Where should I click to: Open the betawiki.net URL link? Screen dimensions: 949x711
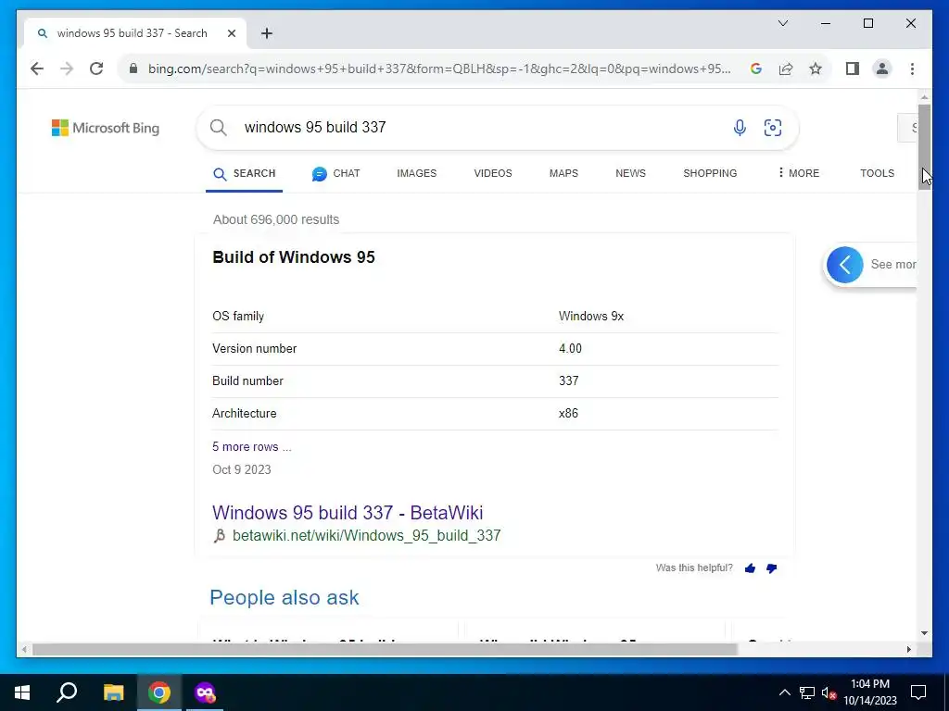tap(366, 536)
